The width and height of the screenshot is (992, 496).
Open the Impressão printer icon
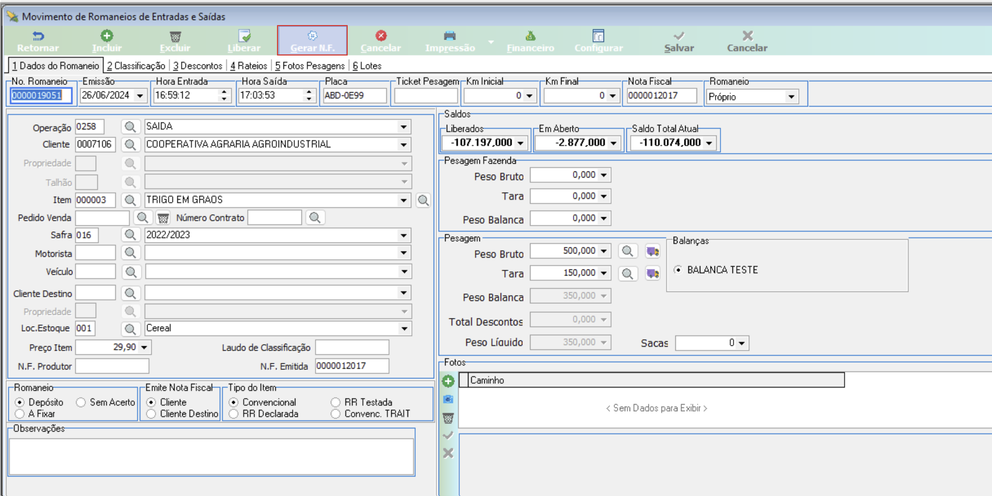[x=449, y=36]
